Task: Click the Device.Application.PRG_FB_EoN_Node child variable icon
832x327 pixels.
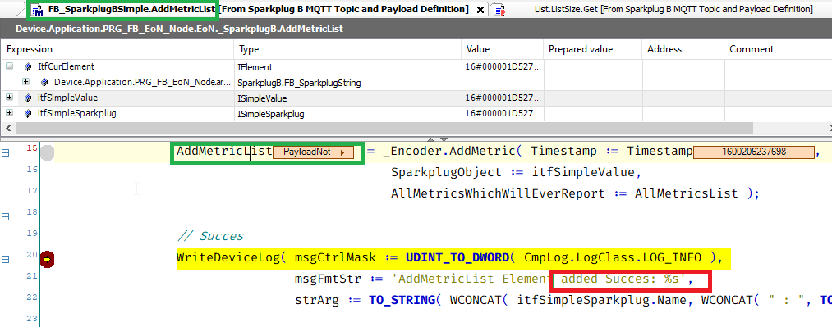Action: click(44, 83)
